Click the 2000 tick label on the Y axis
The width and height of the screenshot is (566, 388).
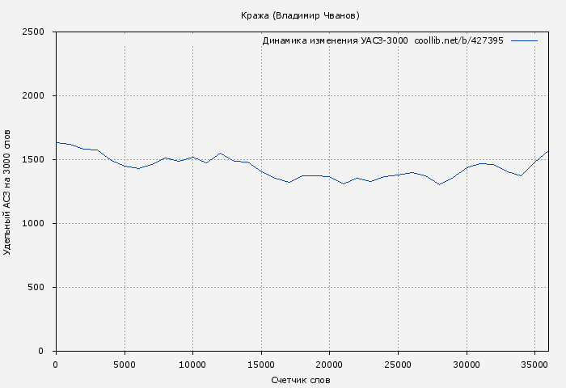[x=38, y=96]
